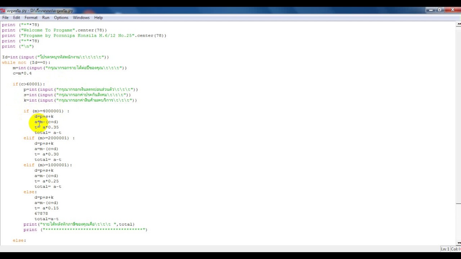Image resolution: width=461 pixels, height=259 pixels.
Task: Open the Help menu
Action: [99, 18]
